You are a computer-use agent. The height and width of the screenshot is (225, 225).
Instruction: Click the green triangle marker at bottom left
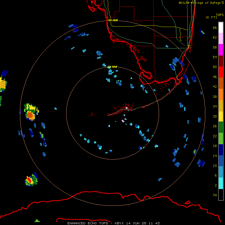point(37,220)
